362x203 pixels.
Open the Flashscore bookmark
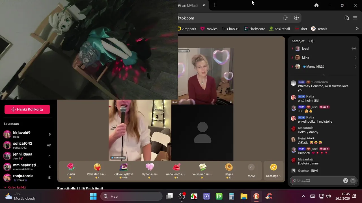click(x=255, y=29)
